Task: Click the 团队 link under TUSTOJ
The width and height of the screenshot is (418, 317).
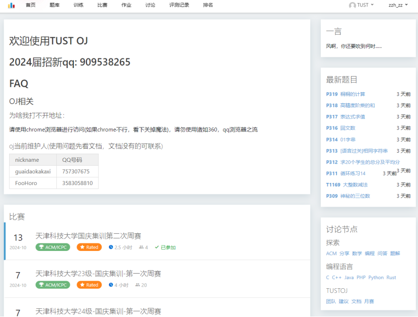Action: point(330,301)
